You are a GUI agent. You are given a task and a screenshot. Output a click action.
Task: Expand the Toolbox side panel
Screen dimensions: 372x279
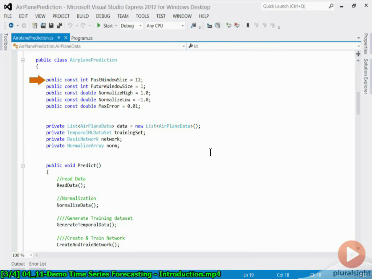point(6,42)
